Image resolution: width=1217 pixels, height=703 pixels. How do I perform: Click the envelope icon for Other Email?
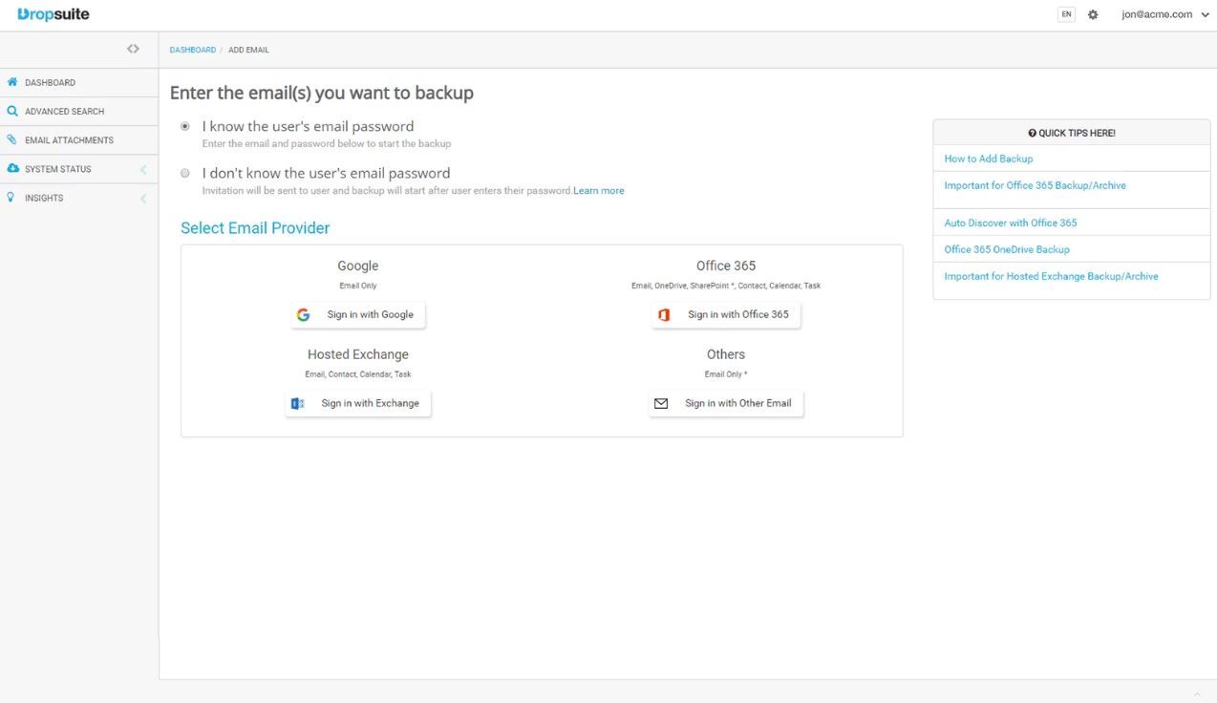point(661,404)
